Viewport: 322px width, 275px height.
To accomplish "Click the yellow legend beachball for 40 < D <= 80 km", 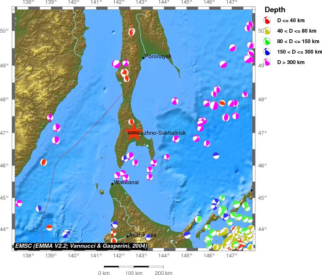I will (x=267, y=31).
